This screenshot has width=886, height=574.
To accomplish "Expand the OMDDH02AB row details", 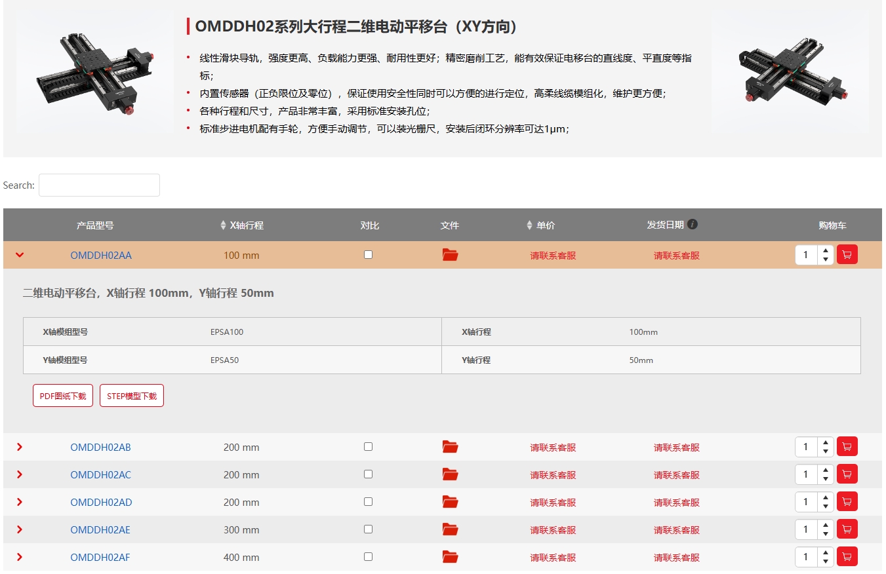I will [x=20, y=447].
